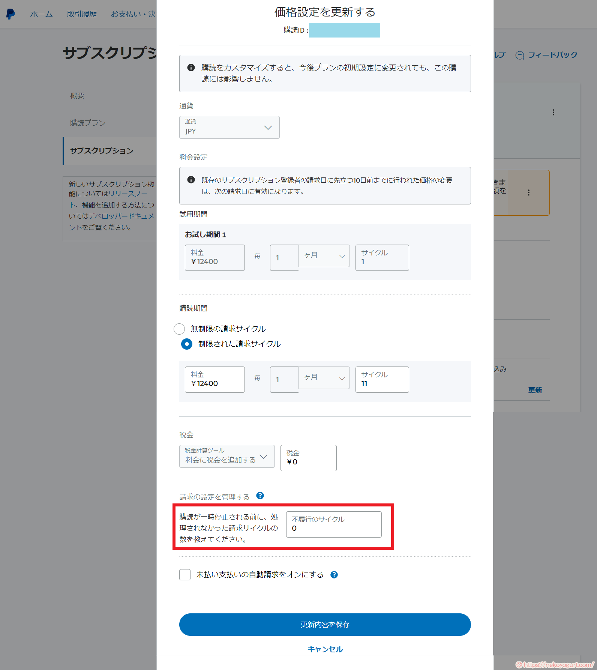The height and width of the screenshot is (670, 597).
Task: Select 購読プラン in left sidebar
Action: 88,123
